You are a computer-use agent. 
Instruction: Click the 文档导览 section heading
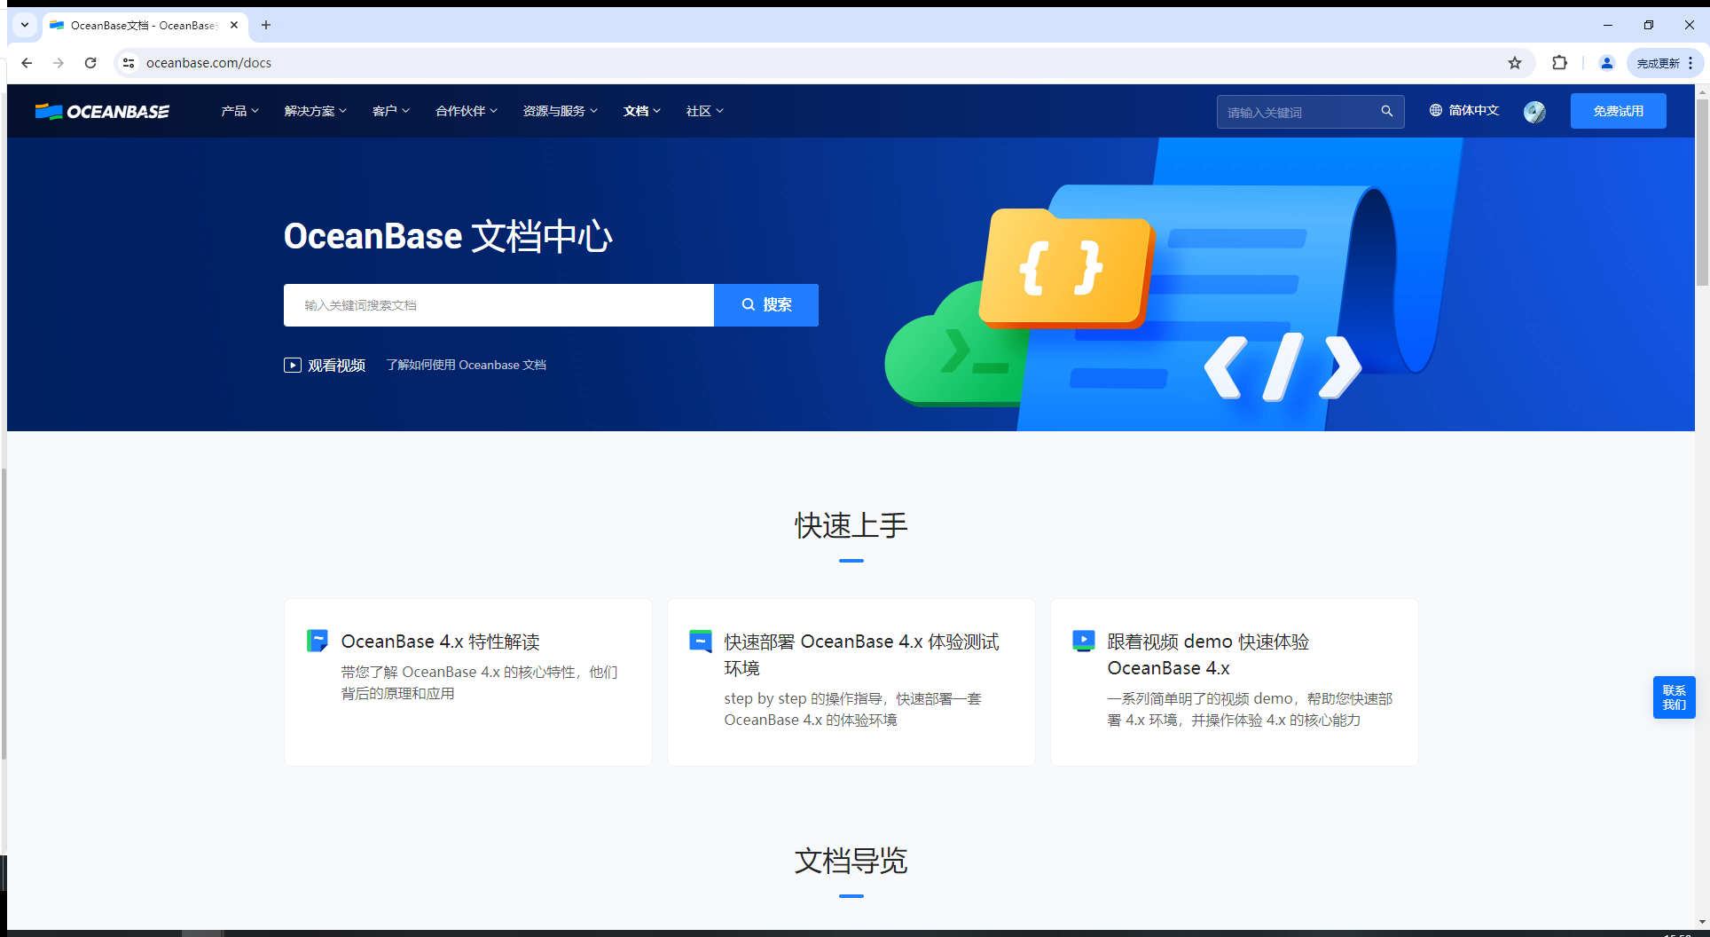(x=851, y=861)
